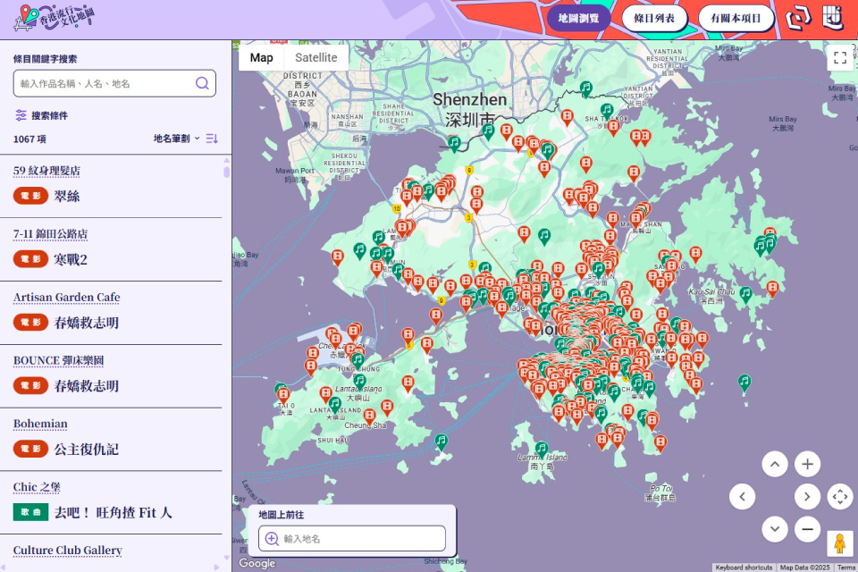
Task: Switch to the 地圖瀏覽 tab
Action: pos(578,19)
